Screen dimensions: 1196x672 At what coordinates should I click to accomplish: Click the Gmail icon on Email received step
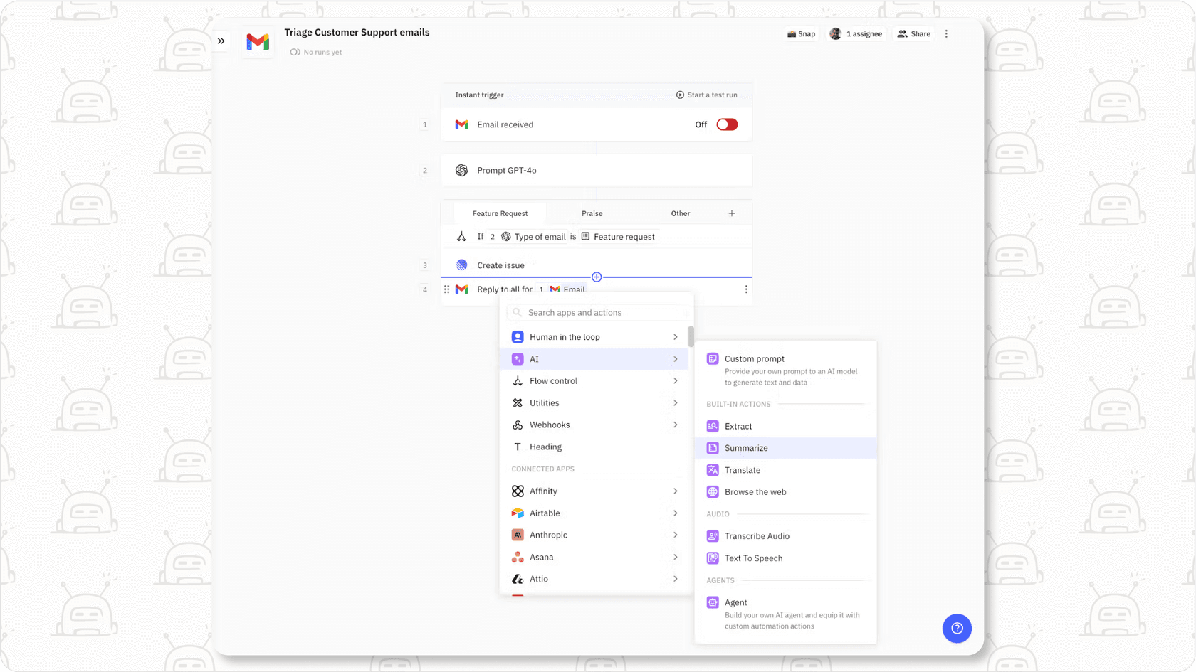pyautogui.click(x=462, y=124)
